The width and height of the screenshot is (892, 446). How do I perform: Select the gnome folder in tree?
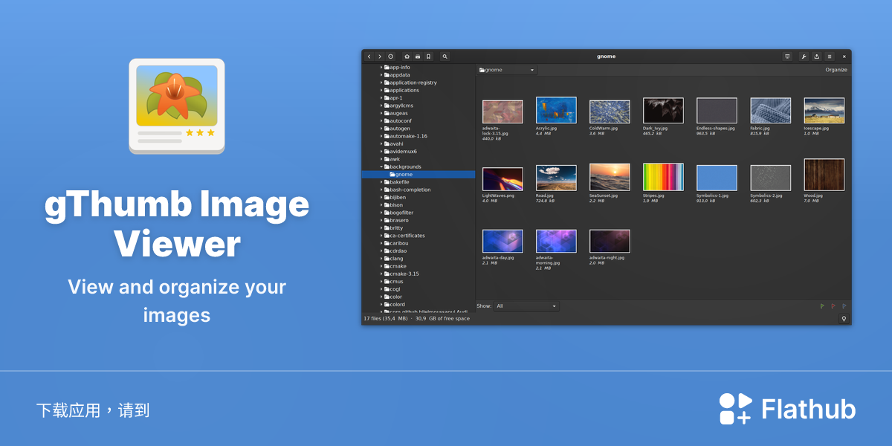418,175
